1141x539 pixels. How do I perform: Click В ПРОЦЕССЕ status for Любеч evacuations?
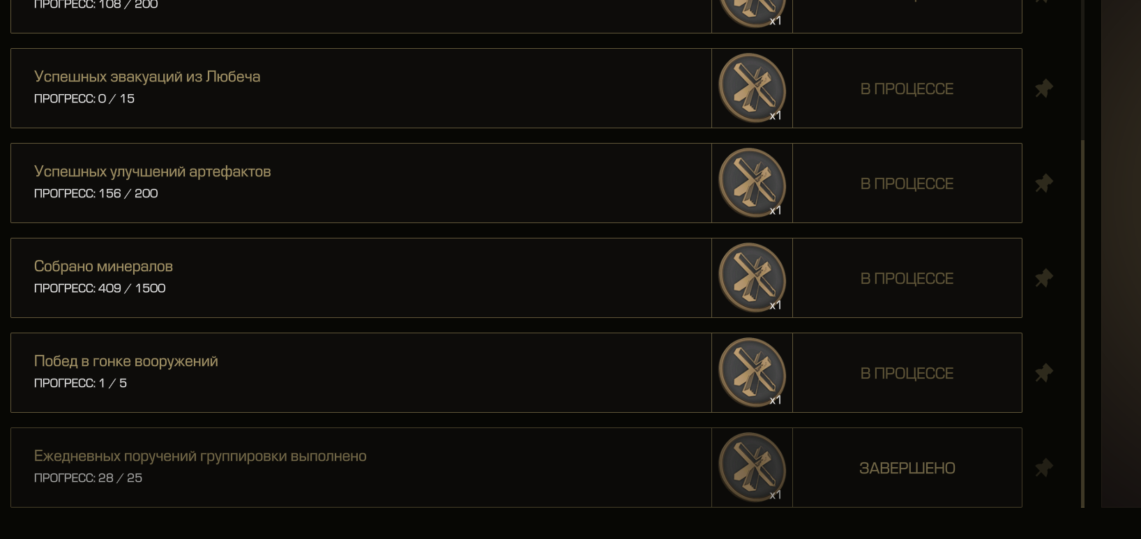tap(907, 89)
